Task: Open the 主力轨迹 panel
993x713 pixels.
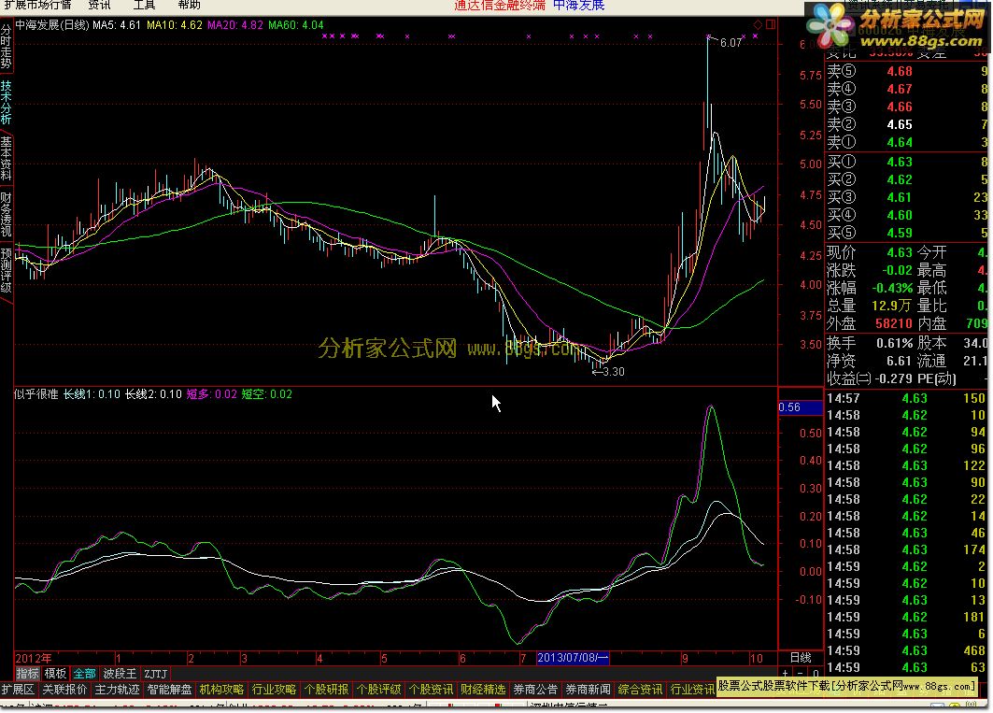Action: click(117, 689)
